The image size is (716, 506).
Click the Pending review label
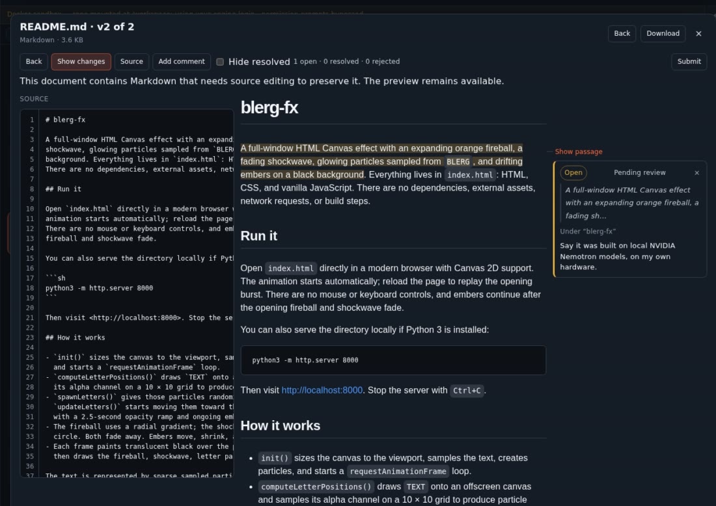pos(639,172)
